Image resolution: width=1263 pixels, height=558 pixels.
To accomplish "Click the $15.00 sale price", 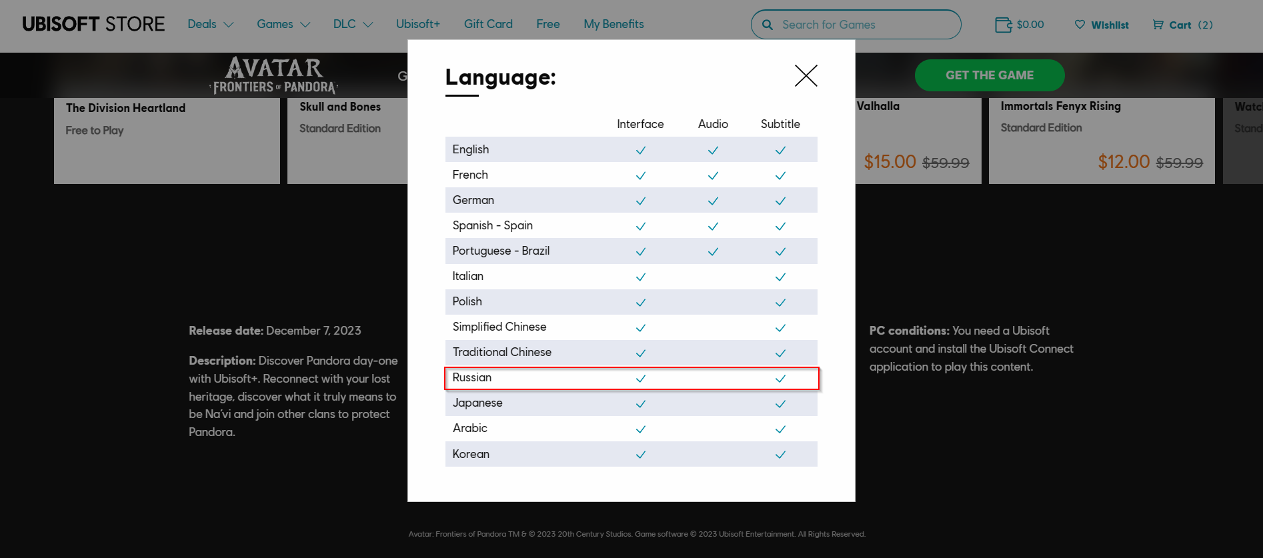I will pos(890,162).
